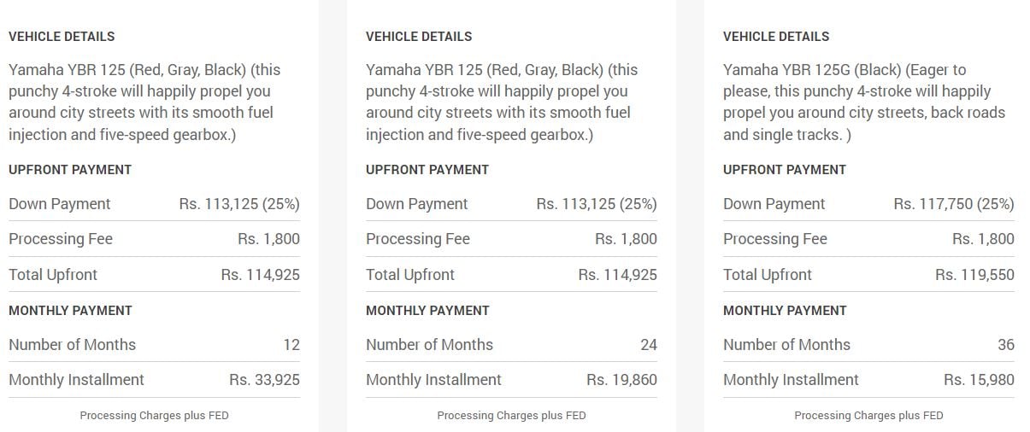Click Vehicle Details heading in the 36-month card
Image resolution: width=1030 pixels, height=432 pixels.
tap(776, 37)
